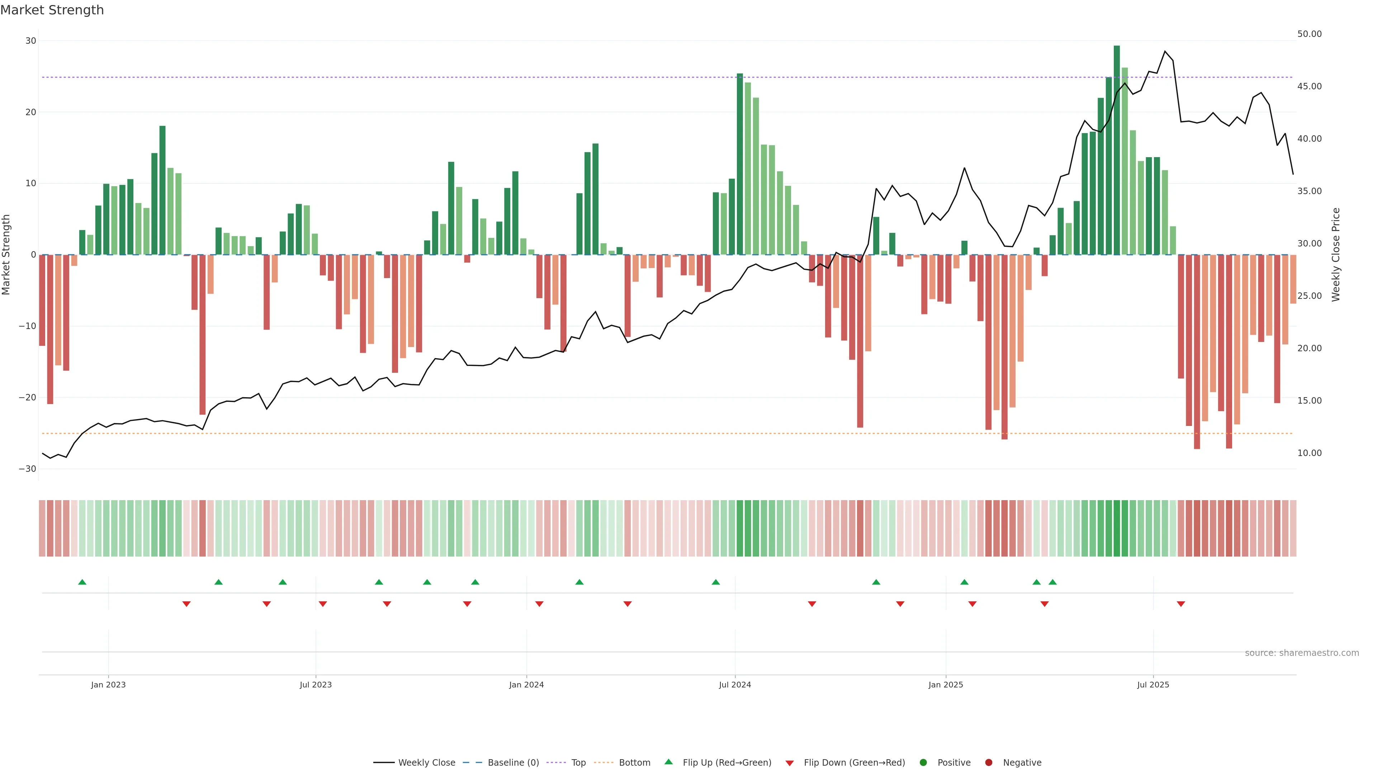The width and height of the screenshot is (1377, 775).
Task: Click the Flip Up green triangle legend icon
Action: tap(668, 762)
